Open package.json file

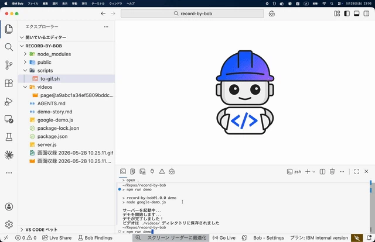click(x=66, y=137)
